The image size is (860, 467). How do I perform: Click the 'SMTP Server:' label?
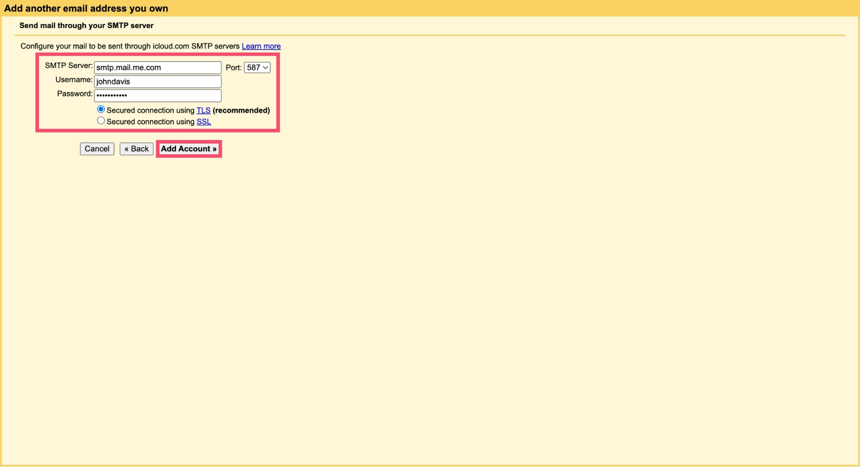(x=69, y=66)
